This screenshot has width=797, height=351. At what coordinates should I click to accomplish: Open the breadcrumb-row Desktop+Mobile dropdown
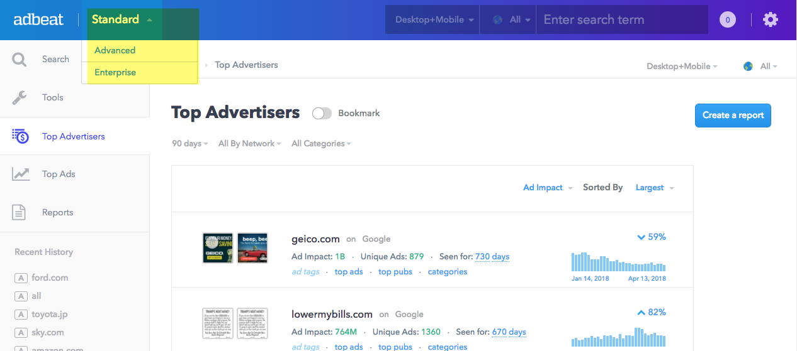tap(682, 66)
